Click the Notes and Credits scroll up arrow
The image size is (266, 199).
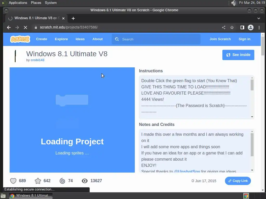pos(252,131)
